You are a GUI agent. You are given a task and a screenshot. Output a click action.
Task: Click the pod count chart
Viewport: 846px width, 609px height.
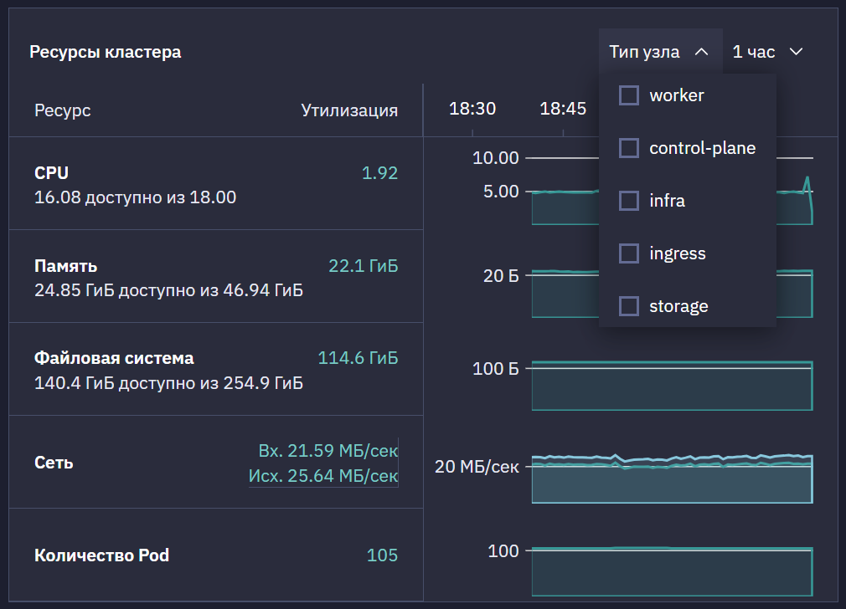tap(673, 571)
